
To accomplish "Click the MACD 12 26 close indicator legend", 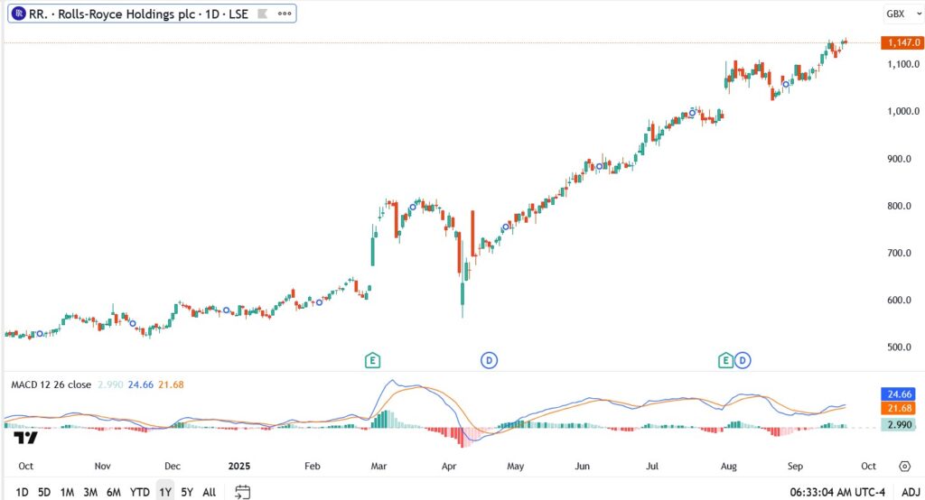I will [x=51, y=384].
